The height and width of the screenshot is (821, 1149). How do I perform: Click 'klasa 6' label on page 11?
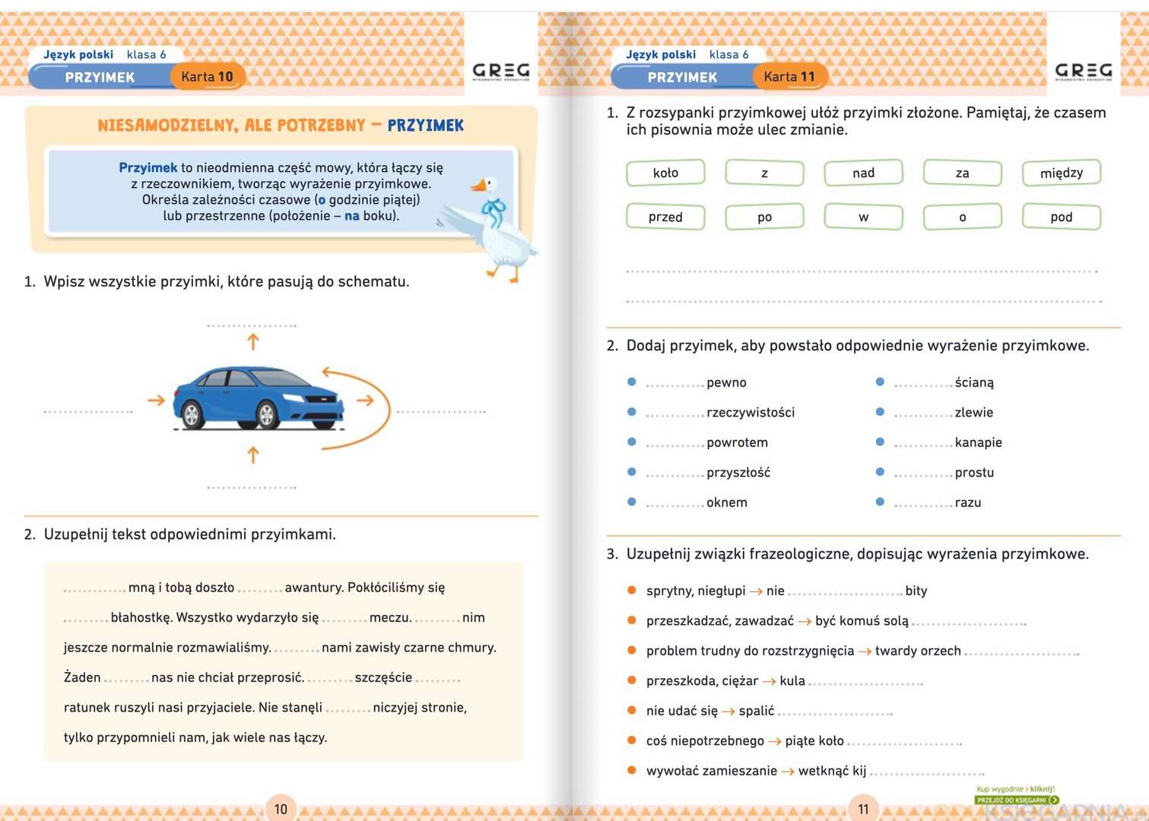tap(728, 55)
